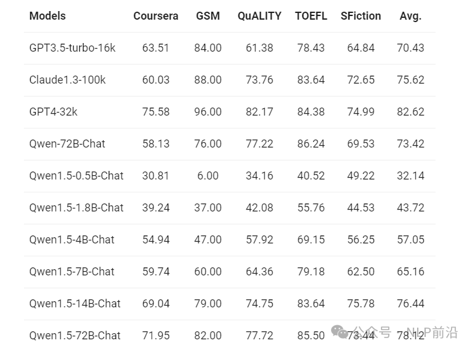Select the TOEFL column header
Screen dimensions: 473x351
pos(311,16)
